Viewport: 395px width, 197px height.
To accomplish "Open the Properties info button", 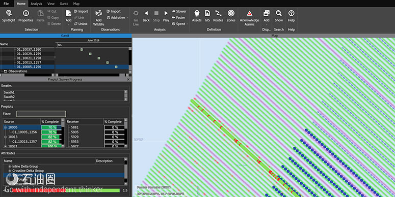I will click(25, 16).
